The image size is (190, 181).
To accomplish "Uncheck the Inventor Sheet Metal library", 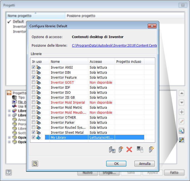I will [33, 132].
